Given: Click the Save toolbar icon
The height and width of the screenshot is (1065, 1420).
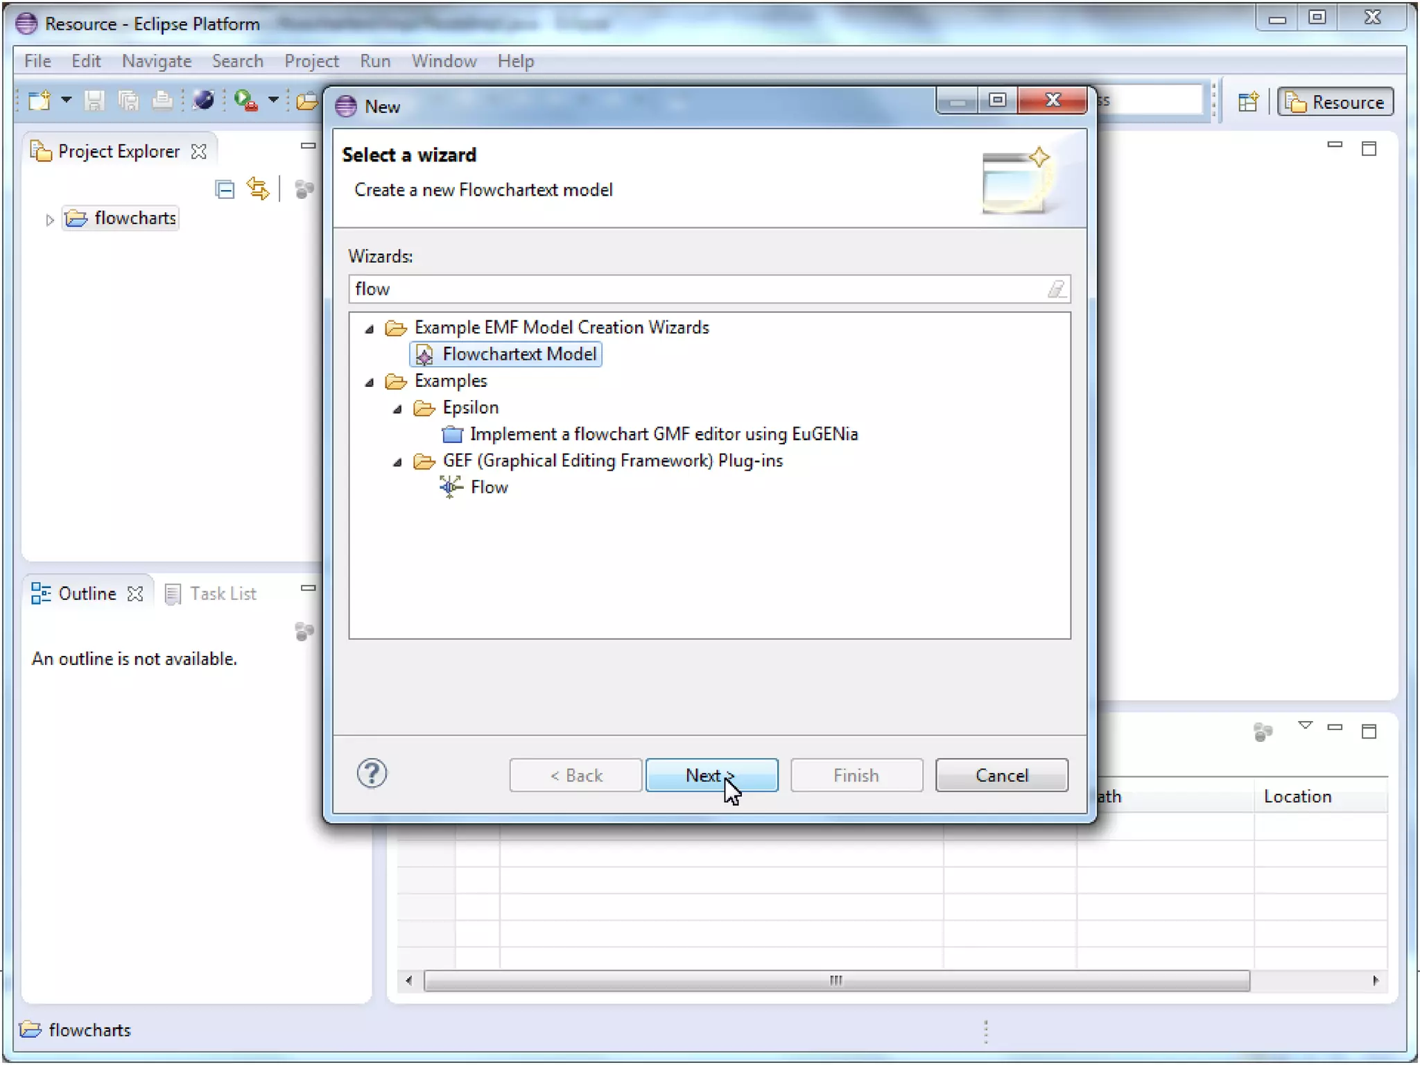Looking at the screenshot, I should click(x=94, y=101).
